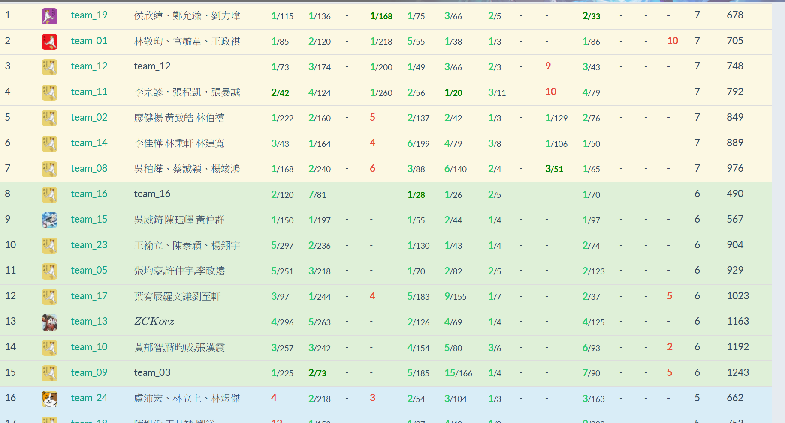785x423 pixels.
Task: Open the team_17 profile link
Action: 89,296
